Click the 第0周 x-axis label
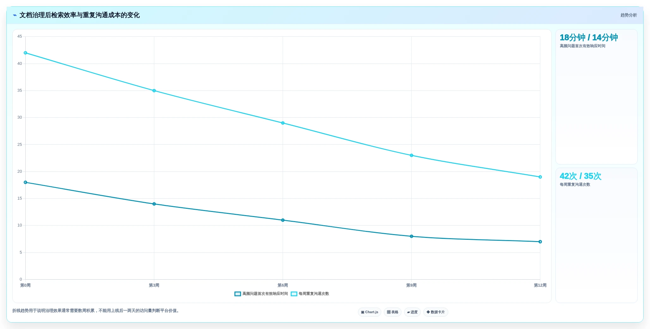 click(26, 285)
